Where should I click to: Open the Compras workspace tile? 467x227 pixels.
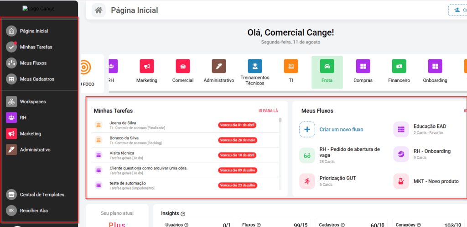point(363,66)
